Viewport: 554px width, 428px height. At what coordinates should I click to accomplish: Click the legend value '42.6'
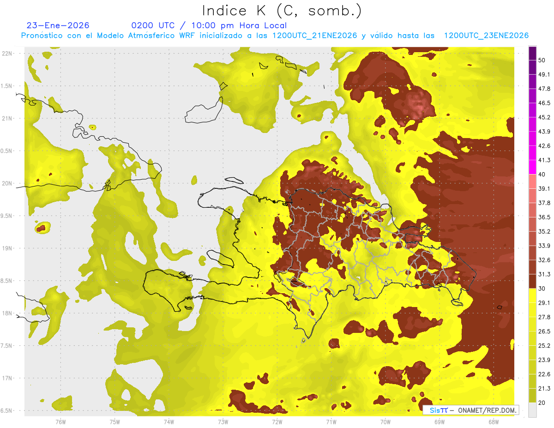coord(544,146)
